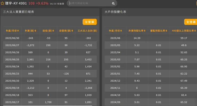Click the 2024/09 month cell

(x=115, y=102)
